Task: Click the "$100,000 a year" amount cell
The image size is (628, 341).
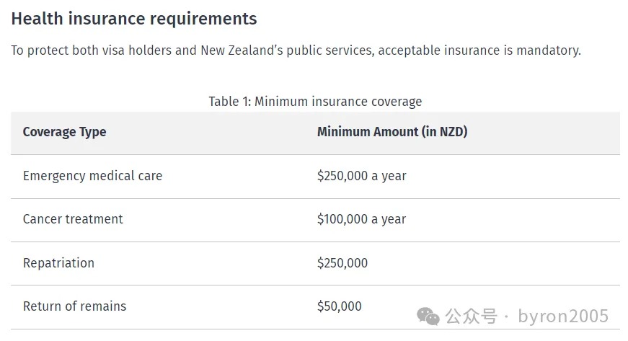Action: tap(361, 219)
